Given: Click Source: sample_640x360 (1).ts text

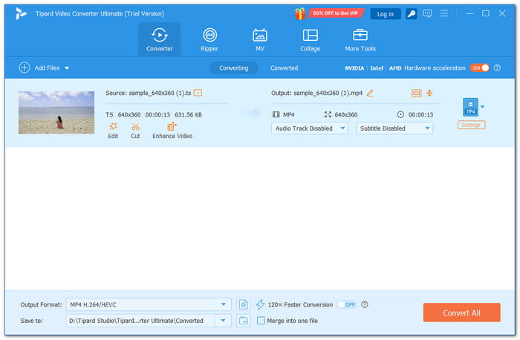Looking at the screenshot, I should (149, 93).
